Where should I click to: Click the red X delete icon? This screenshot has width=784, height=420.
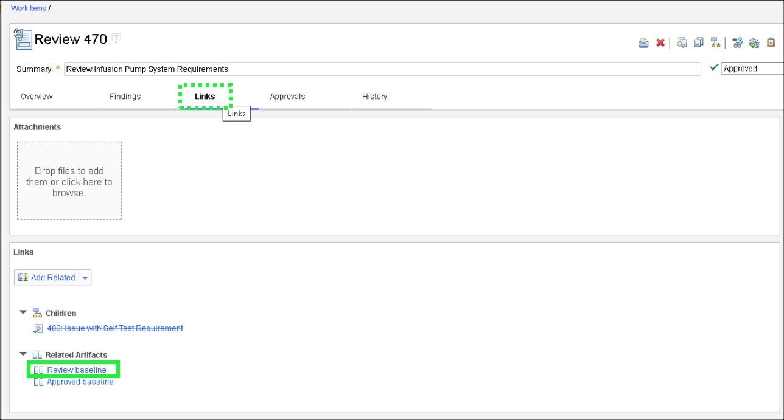click(x=660, y=43)
